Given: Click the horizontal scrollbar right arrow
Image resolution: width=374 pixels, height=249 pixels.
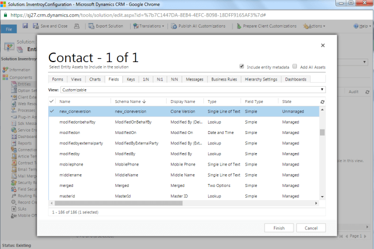Looking at the screenshot, I should [316, 203].
